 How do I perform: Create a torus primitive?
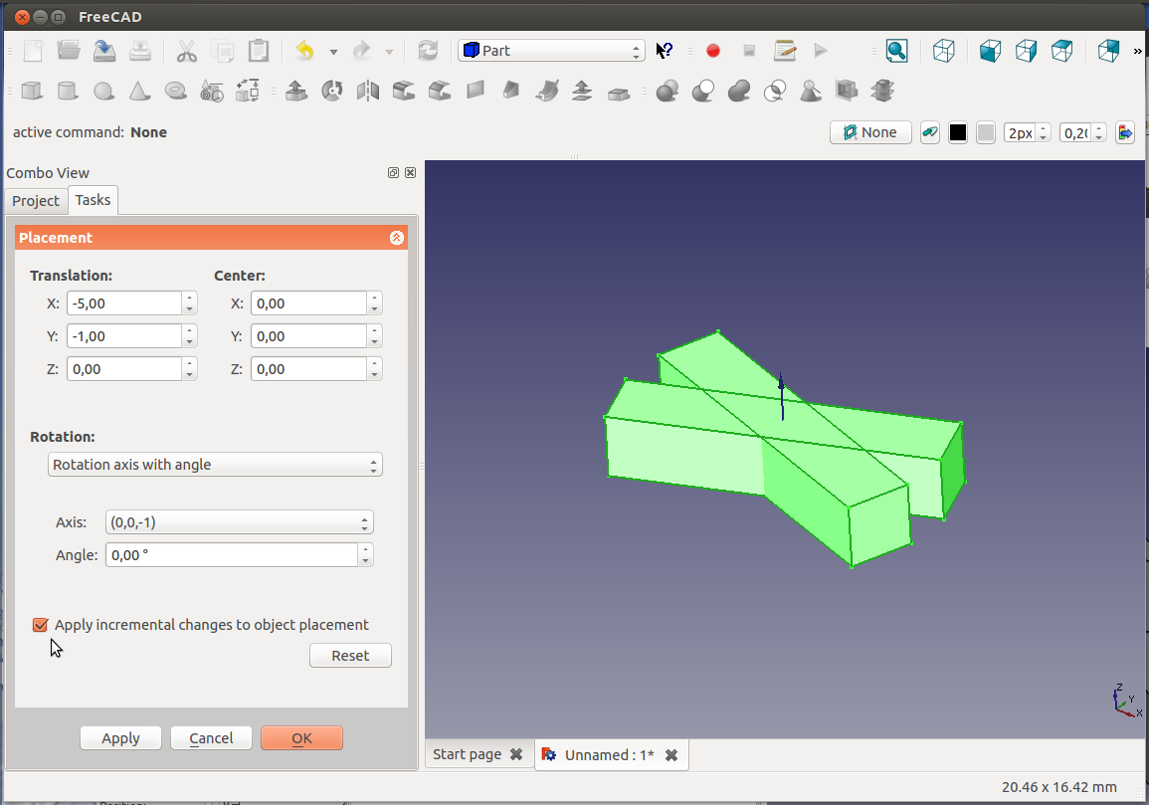tap(175, 92)
